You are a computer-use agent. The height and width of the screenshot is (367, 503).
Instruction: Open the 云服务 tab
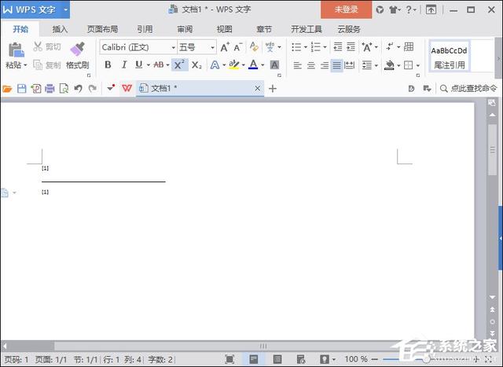pyautogui.click(x=349, y=29)
